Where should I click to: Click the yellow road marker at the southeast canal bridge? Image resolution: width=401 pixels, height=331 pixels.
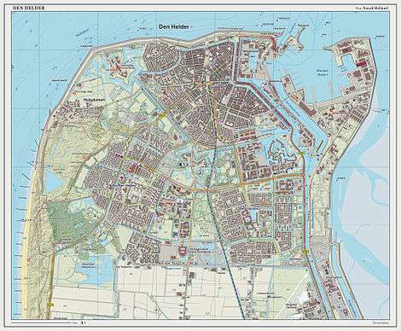306,252
